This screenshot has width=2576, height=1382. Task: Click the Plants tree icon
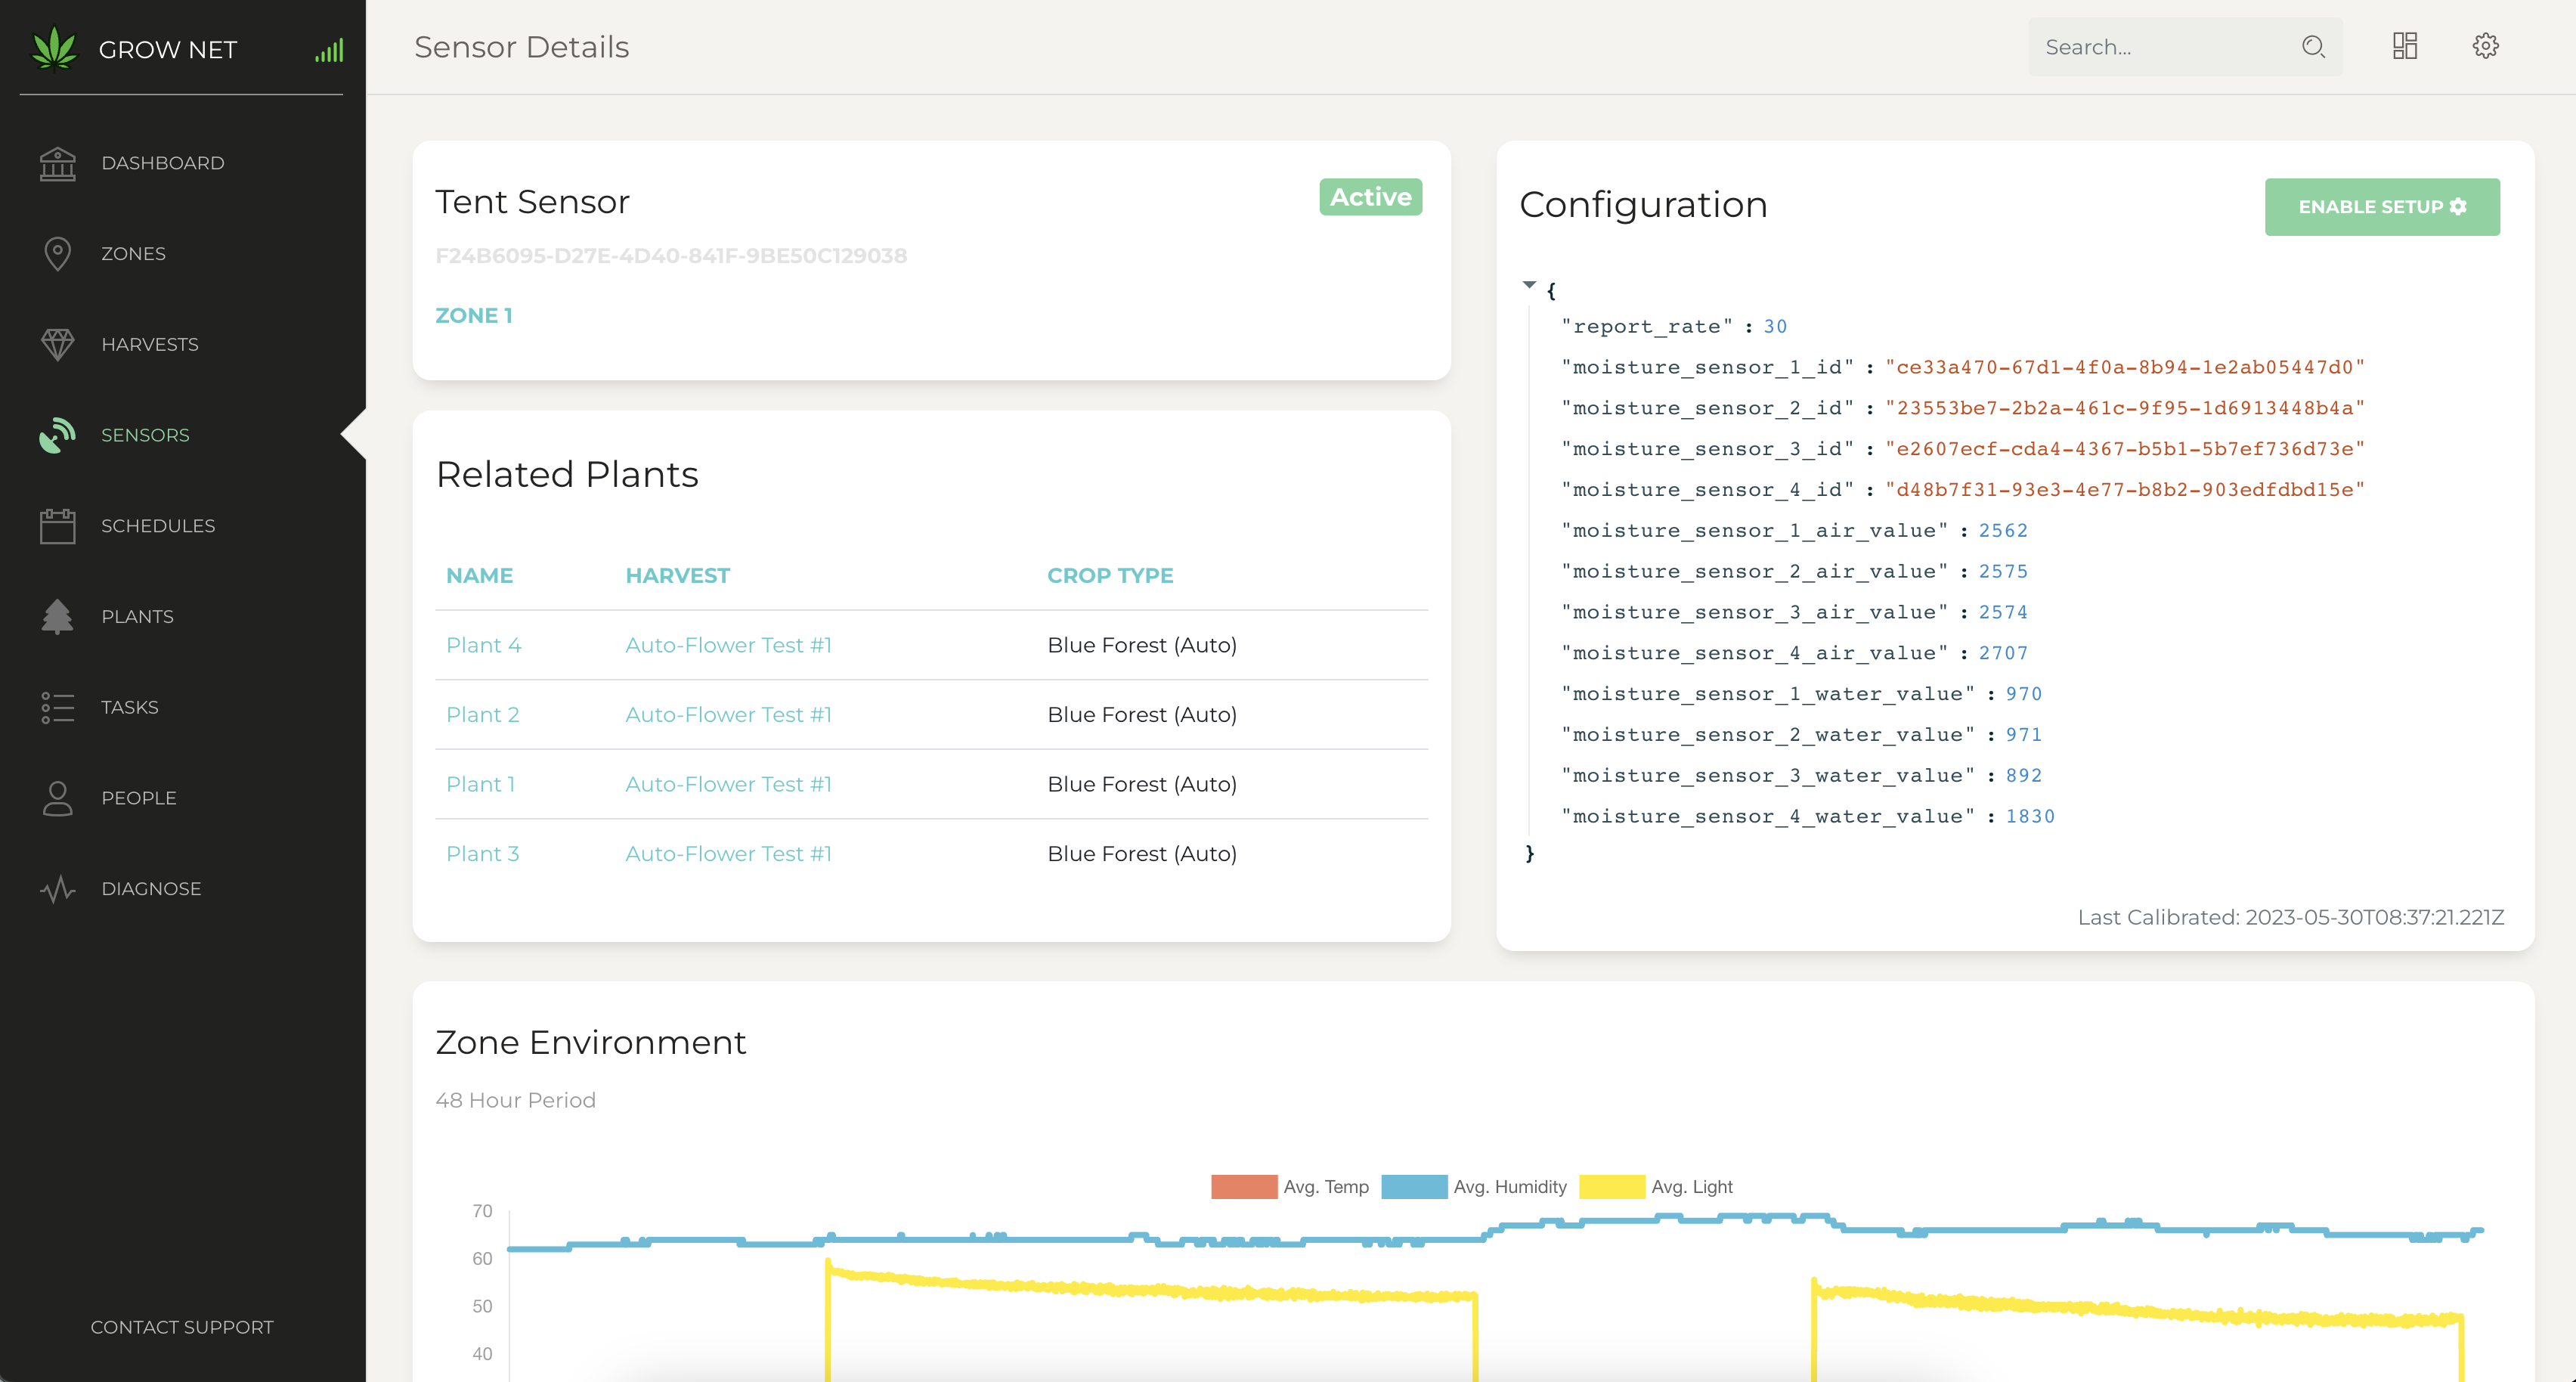coord(57,616)
